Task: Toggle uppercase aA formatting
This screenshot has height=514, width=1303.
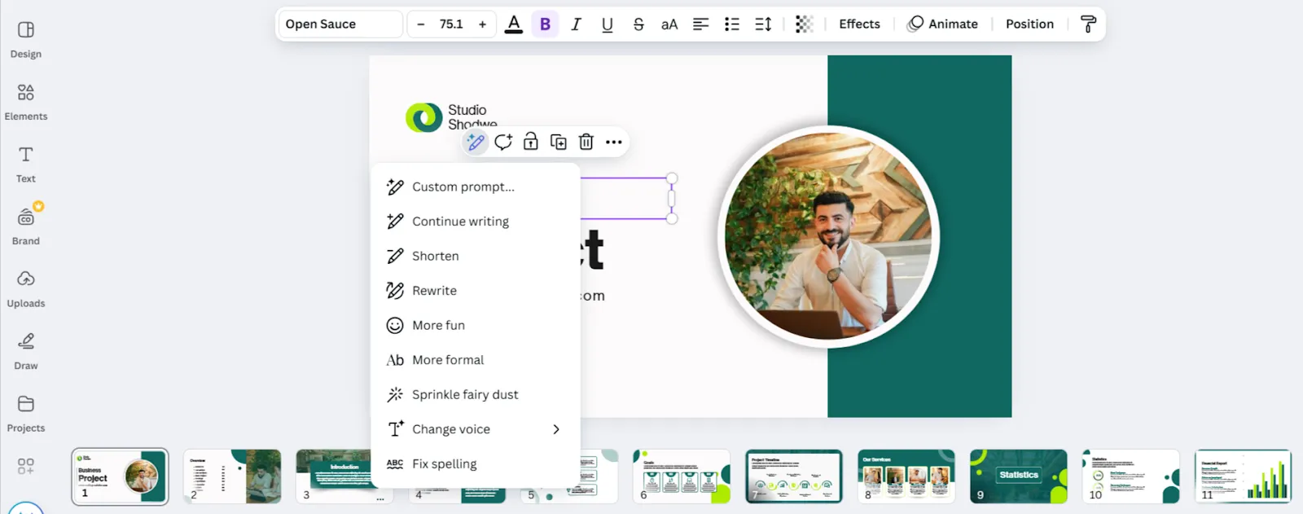Action: click(669, 24)
